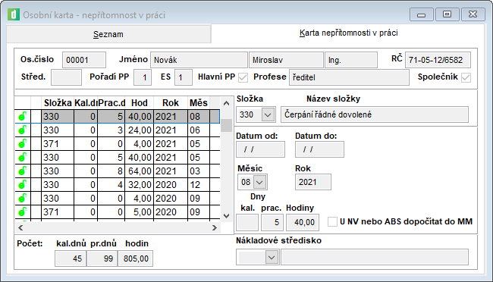This screenshot has width=493, height=282.
Task: Click green unlock icon in row 330 with 64,00 hours
Action: pos(22,171)
